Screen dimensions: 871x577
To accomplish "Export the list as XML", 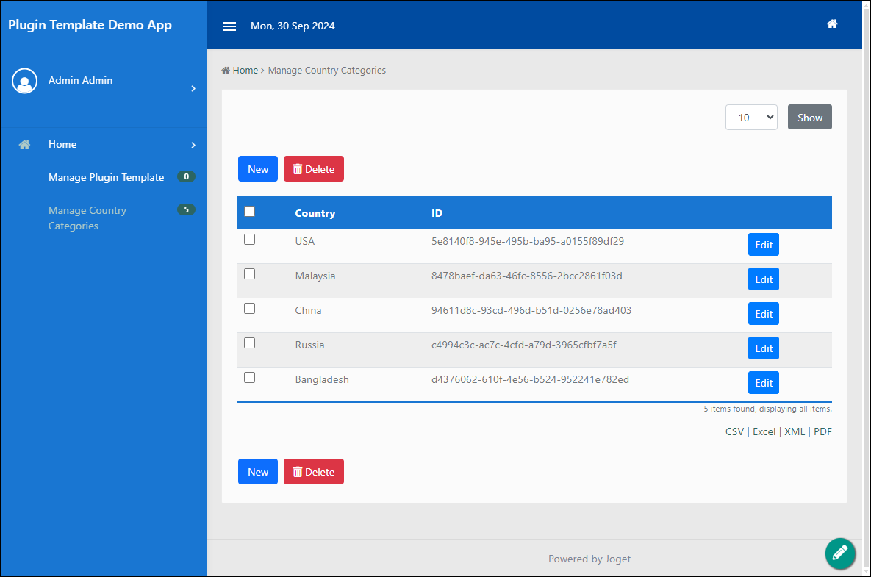I will click(x=795, y=431).
